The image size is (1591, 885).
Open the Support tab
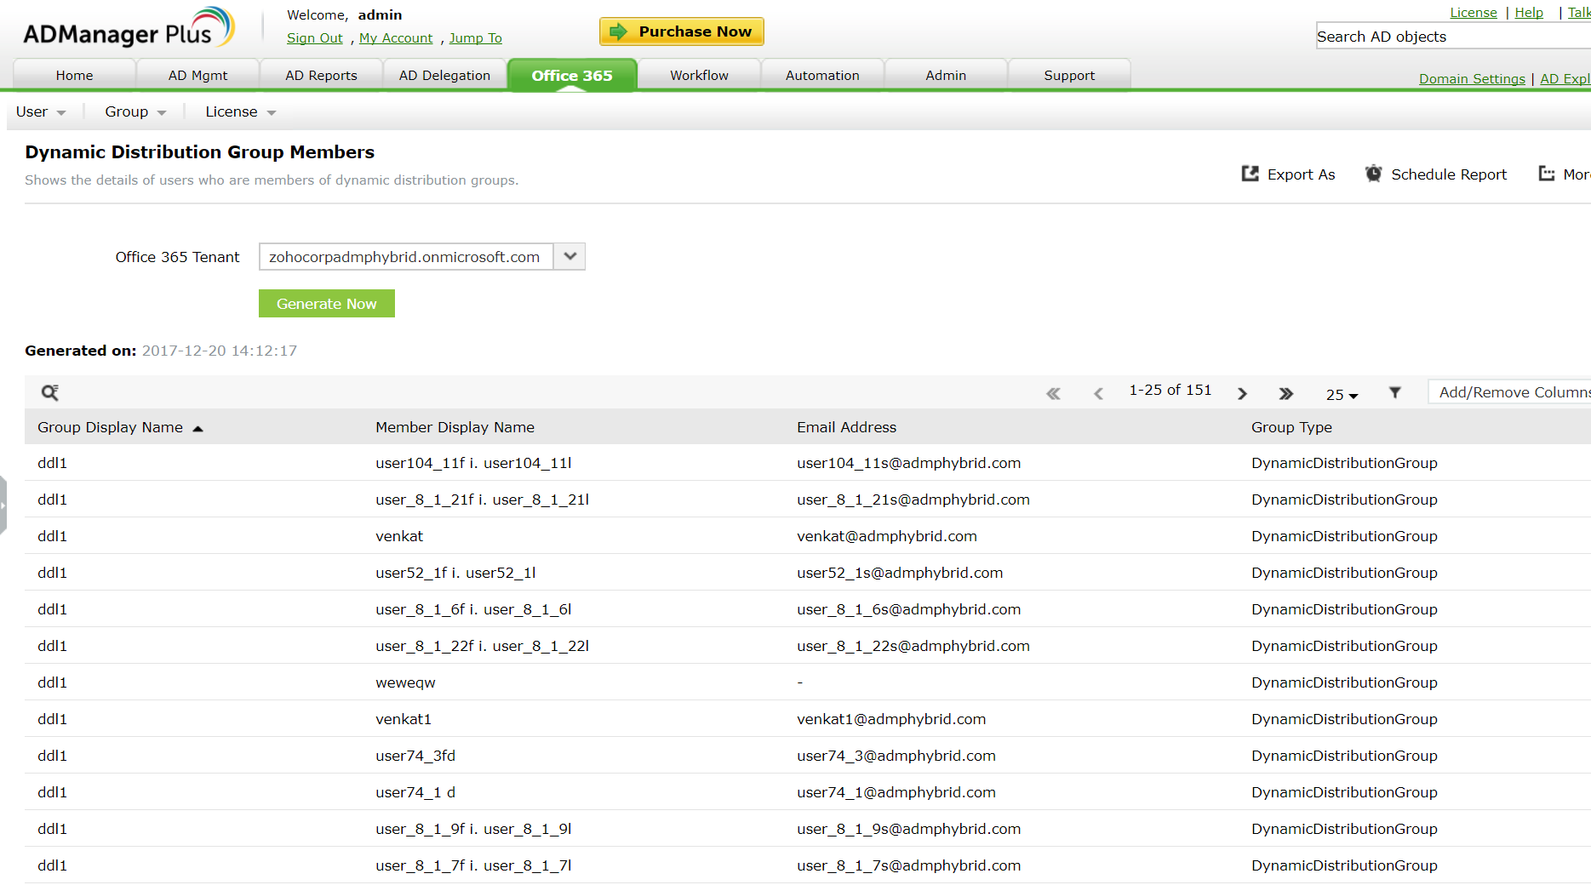click(x=1069, y=75)
